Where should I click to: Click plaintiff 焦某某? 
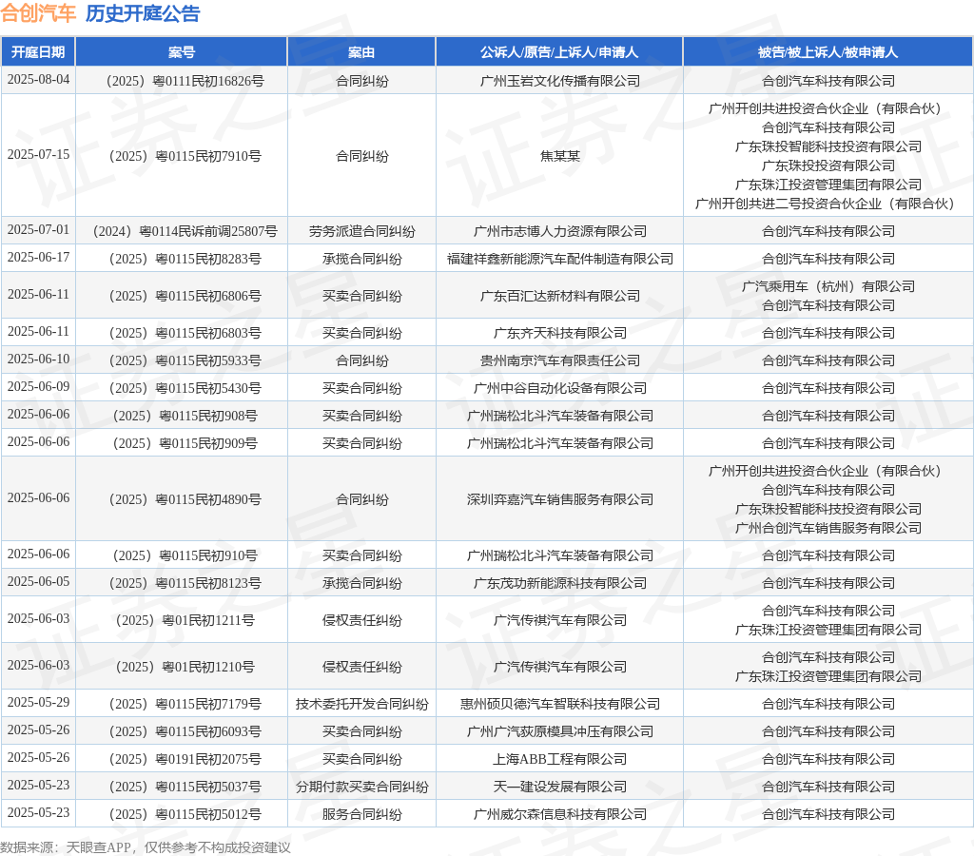559,156
